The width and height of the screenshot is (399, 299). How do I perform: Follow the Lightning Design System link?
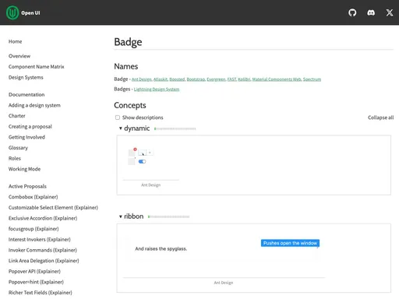[157, 90]
